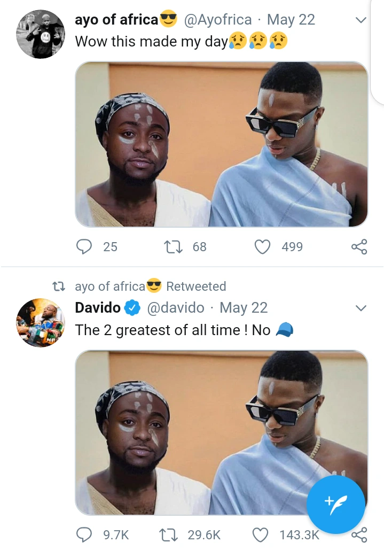The width and height of the screenshot is (384, 550).
Task: Open dropdown menu on Davido's tweet
Action: pos(361,308)
